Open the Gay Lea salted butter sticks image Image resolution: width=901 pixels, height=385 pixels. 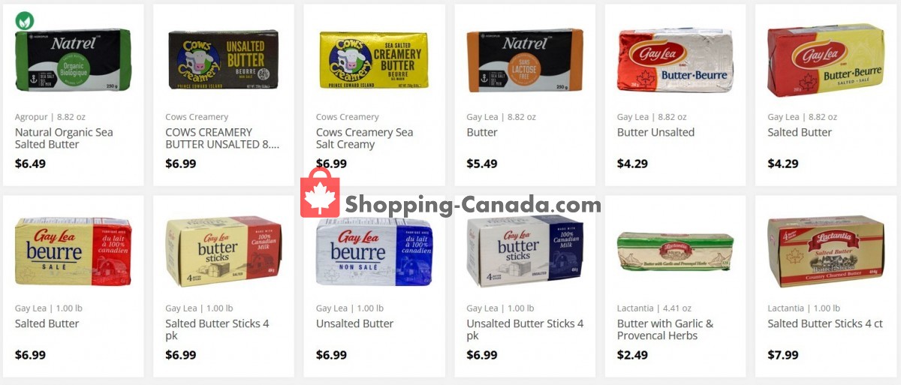point(223,251)
